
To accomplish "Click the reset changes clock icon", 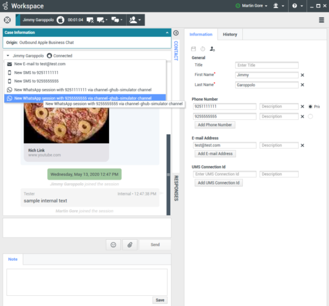I will (203, 49).
